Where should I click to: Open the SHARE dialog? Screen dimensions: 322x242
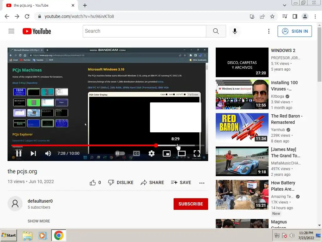(152, 182)
